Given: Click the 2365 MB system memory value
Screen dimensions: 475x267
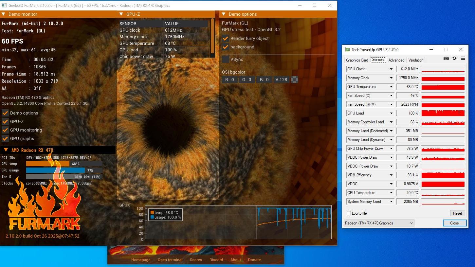Looking at the screenshot, I should [x=408, y=202].
